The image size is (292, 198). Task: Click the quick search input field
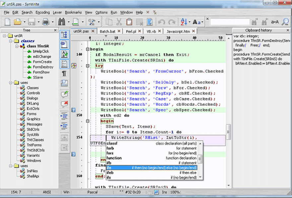click(x=230, y=22)
